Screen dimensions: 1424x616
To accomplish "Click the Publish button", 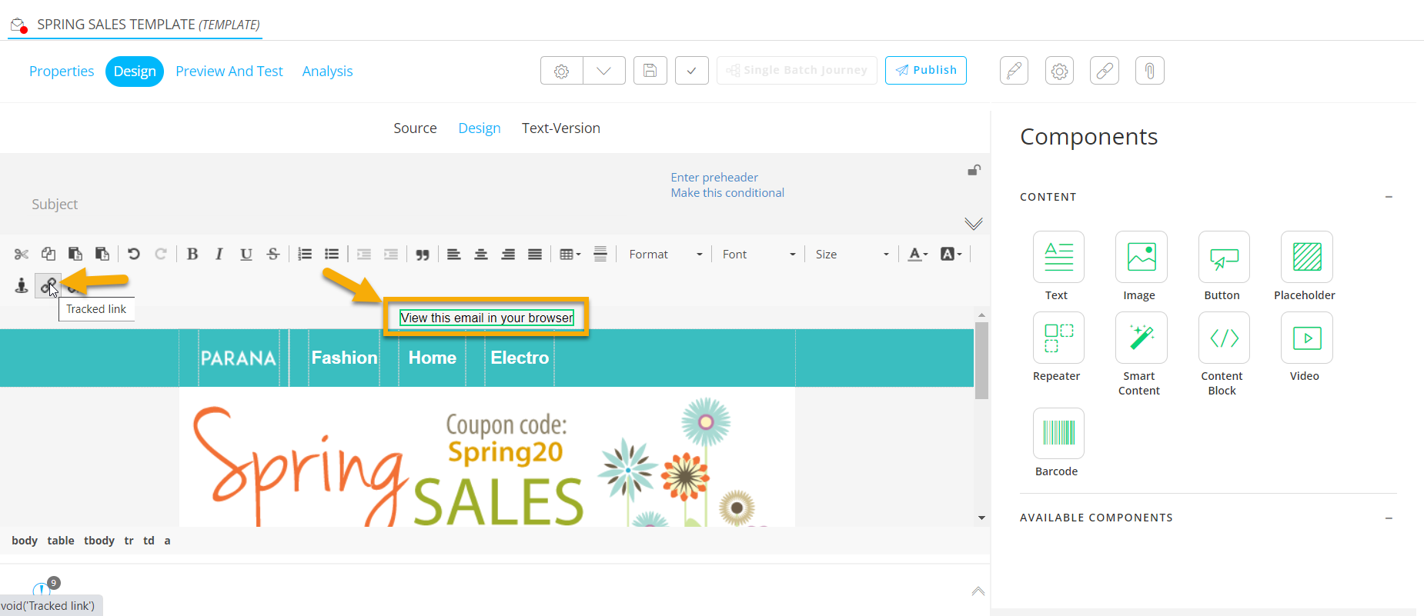I will (x=925, y=71).
